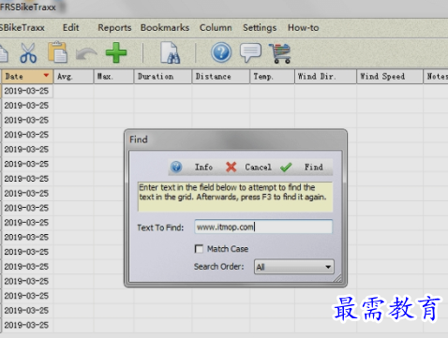Click the Max. column header
This screenshot has height=338, width=448.
113,77
